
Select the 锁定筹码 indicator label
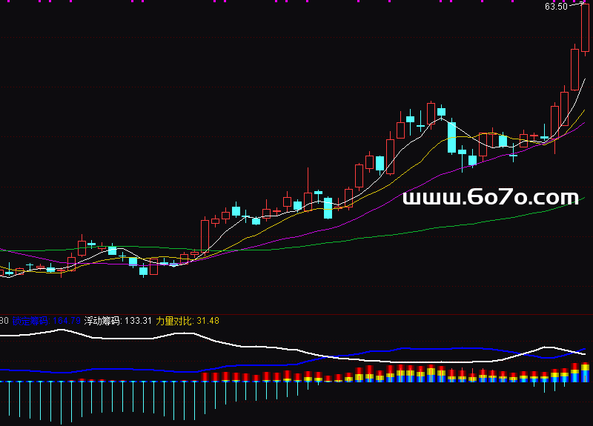(30, 321)
